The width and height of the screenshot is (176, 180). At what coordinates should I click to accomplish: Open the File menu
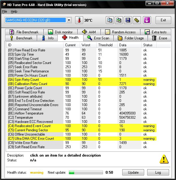point(5,11)
